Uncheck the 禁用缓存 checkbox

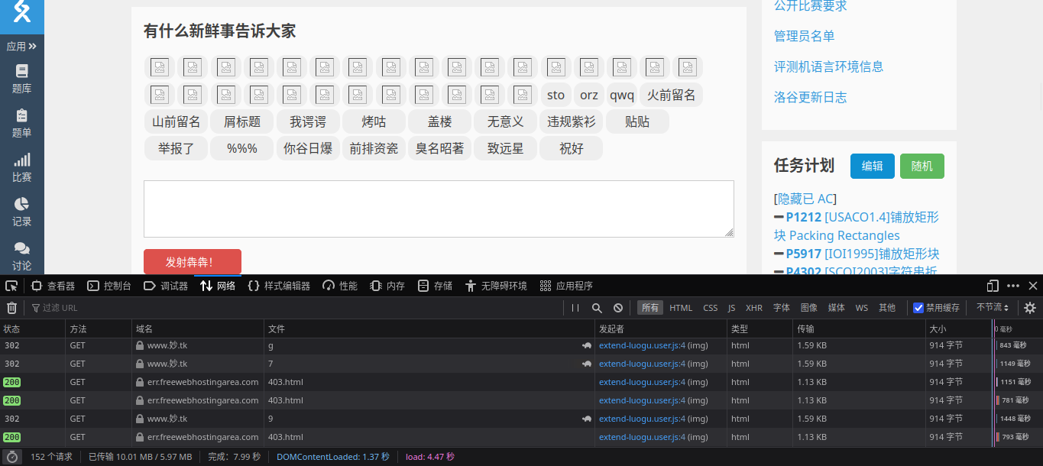coord(918,308)
